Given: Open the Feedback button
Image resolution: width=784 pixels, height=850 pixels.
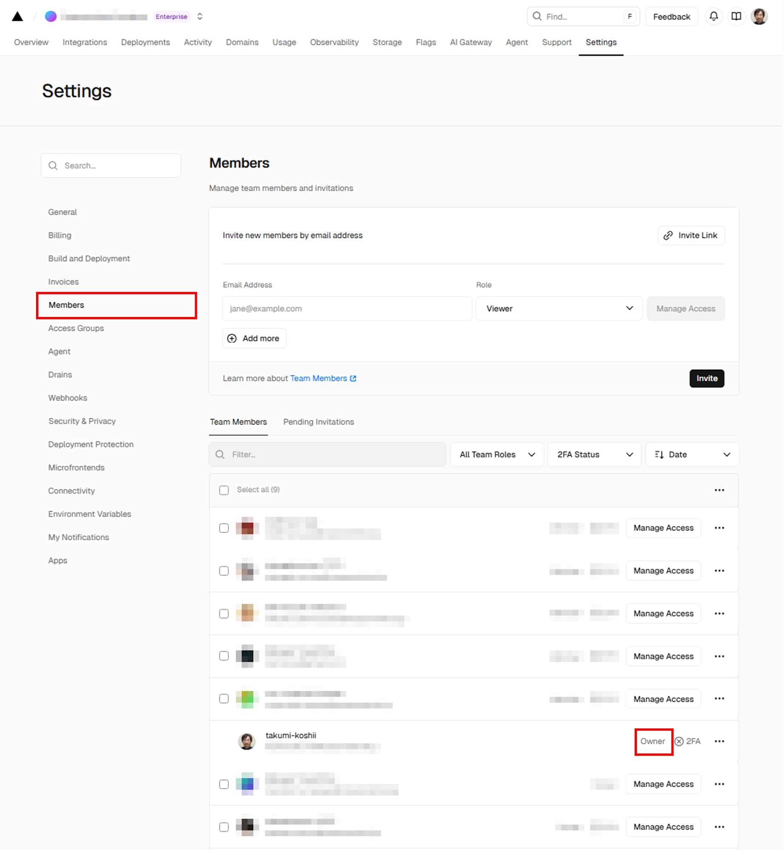Looking at the screenshot, I should pyautogui.click(x=671, y=17).
